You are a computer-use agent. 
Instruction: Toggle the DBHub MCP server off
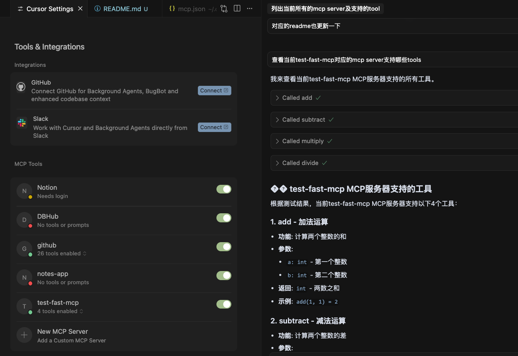pos(223,218)
